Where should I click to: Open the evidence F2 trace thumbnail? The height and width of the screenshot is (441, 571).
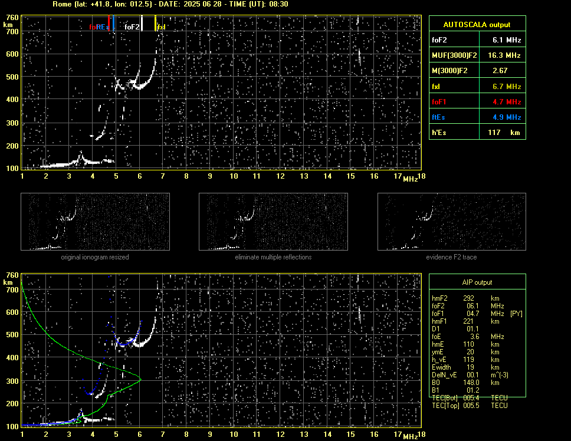(452, 222)
